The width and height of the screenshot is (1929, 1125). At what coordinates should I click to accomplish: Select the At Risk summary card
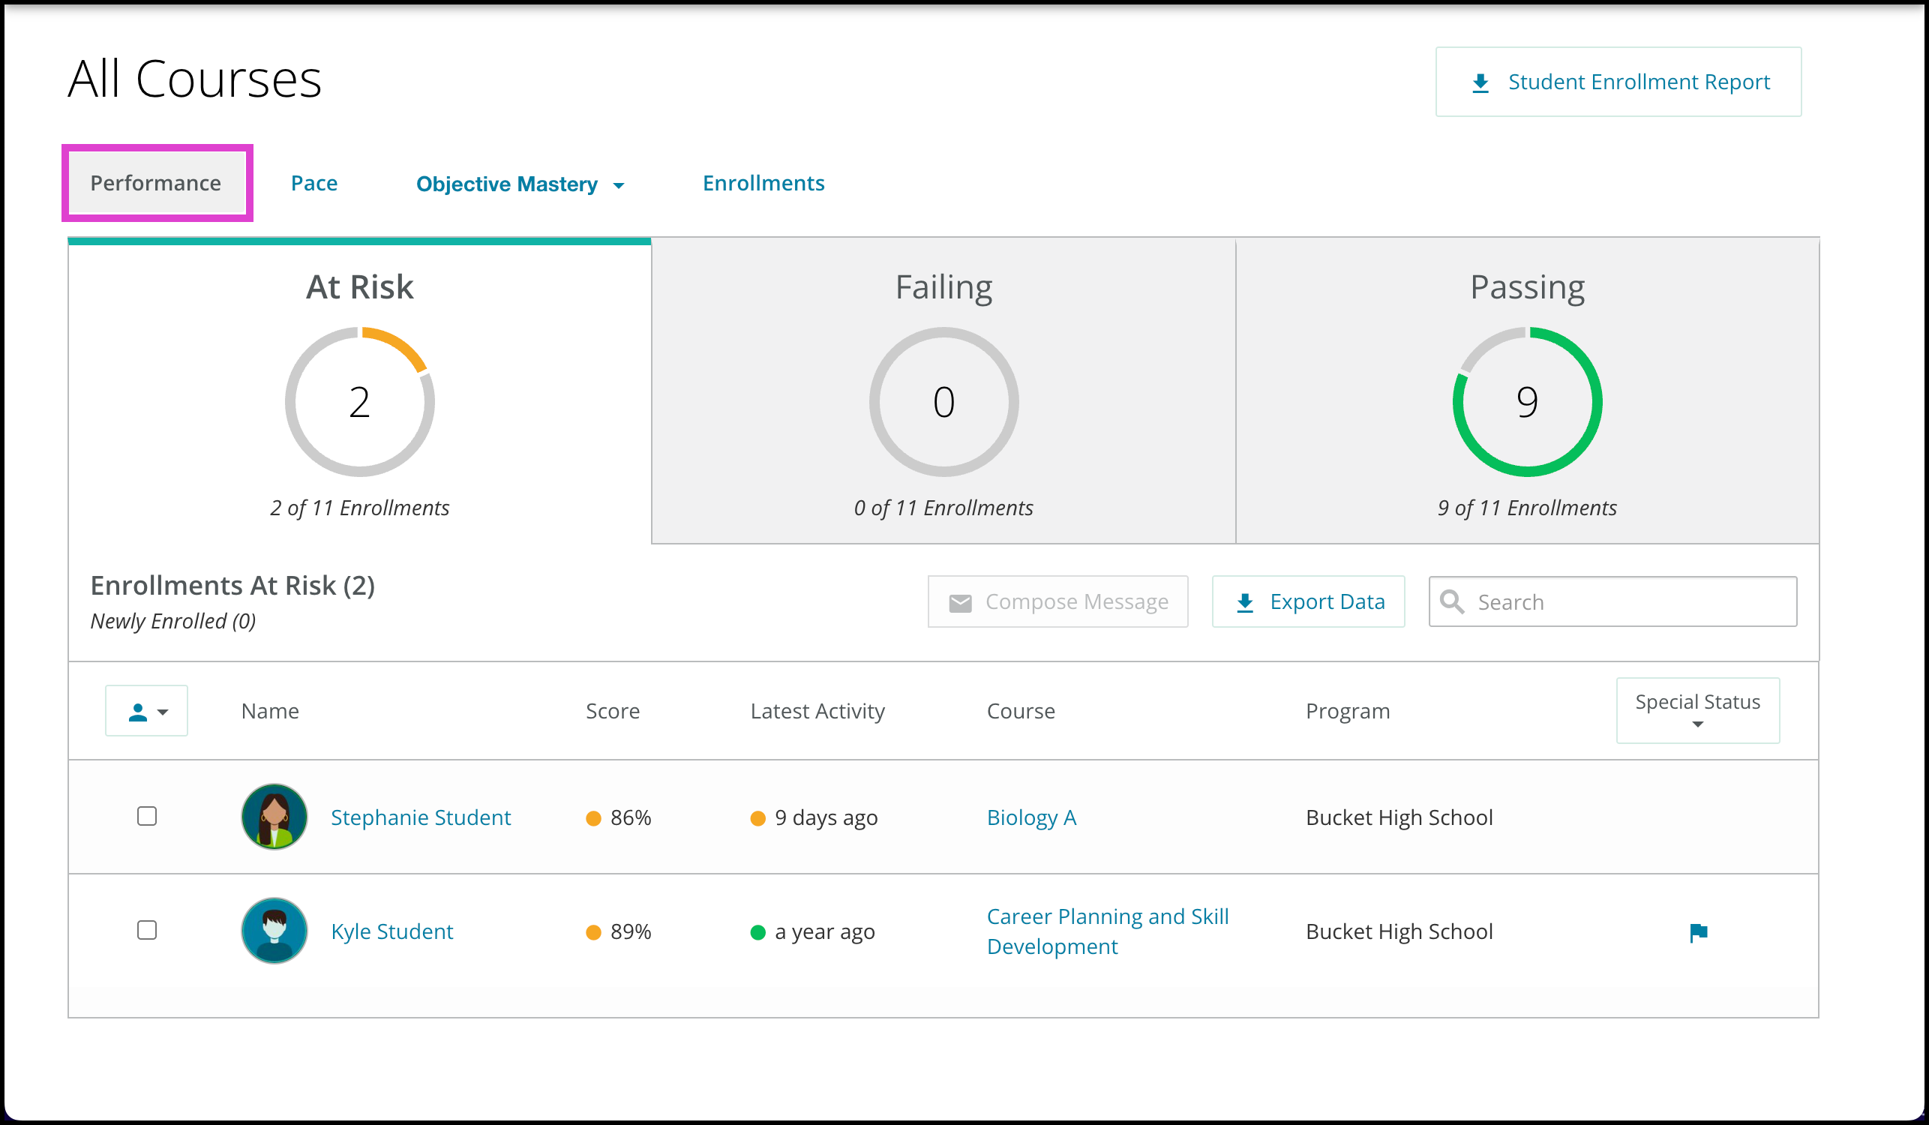point(360,391)
